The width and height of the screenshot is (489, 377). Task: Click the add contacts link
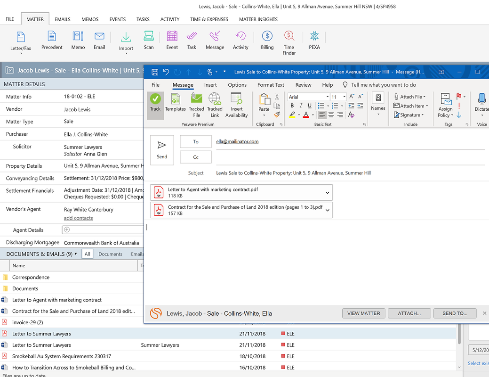(x=78, y=218)
